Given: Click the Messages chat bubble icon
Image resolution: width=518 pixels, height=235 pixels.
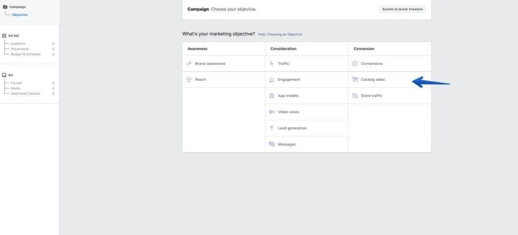Looking at the screenshot, I should [272, 145].
